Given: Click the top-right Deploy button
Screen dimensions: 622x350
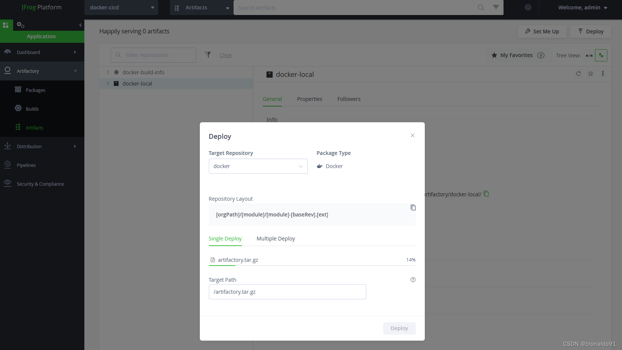Looking at the screenshot, I should point(591,32).
